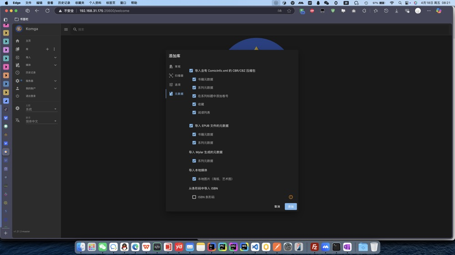Click the Komga logo avatar
Screen dimensions: 455x255
[19, 29]
